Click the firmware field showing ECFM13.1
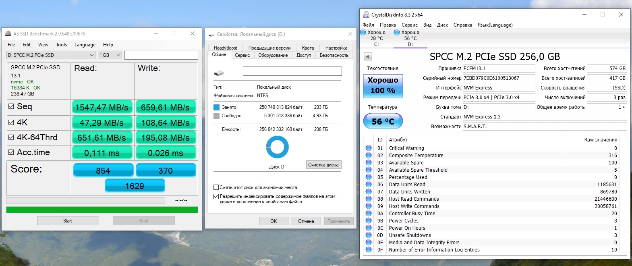Image resolution: width=632 pixels, height=266 pixels. [499, 69]
